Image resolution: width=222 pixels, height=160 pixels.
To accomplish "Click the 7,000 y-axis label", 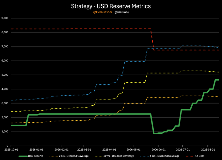I will 5,47.
